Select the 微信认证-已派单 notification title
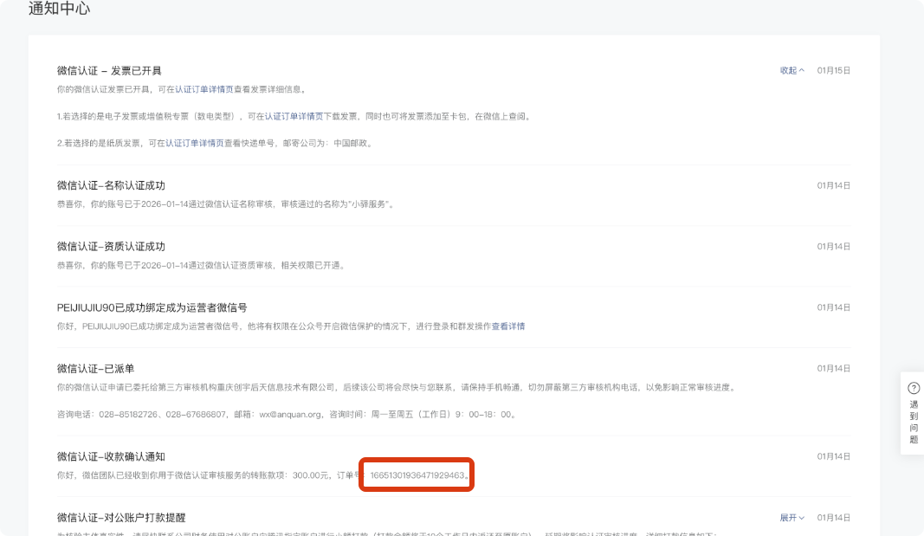The image size is (924, 536). 95,369
